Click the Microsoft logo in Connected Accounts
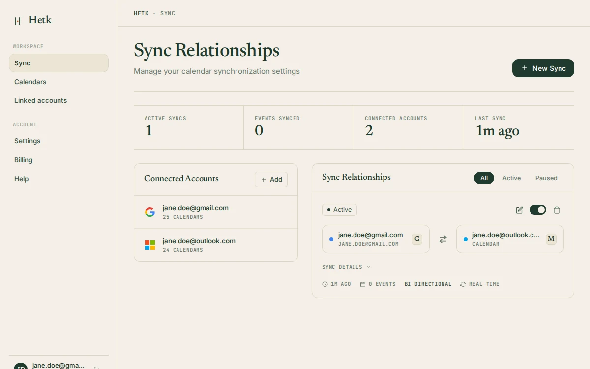The image size is (590, 369). click(x=150, y=245)
